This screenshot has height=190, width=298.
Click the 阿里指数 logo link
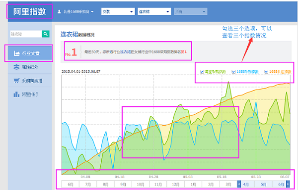[29, 11]
